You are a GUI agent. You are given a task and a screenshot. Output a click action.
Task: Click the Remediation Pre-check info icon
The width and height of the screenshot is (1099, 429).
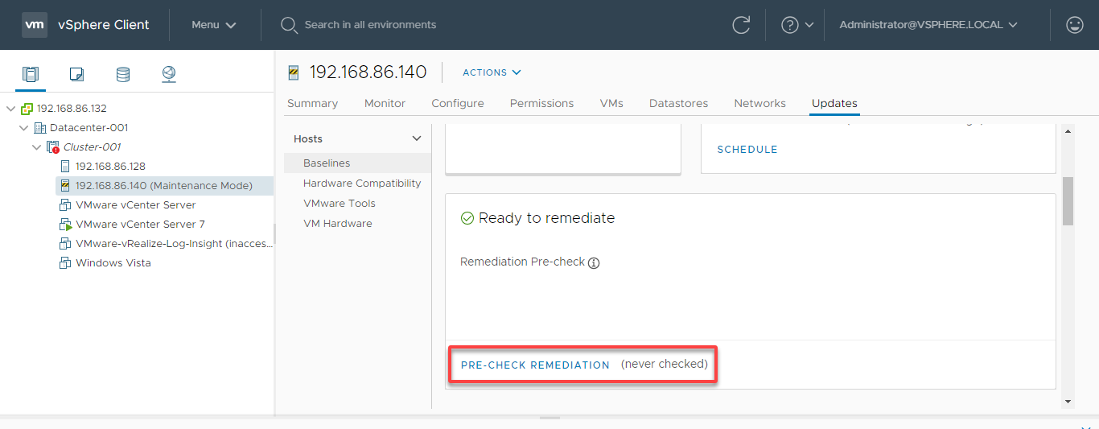pos(594,262)
